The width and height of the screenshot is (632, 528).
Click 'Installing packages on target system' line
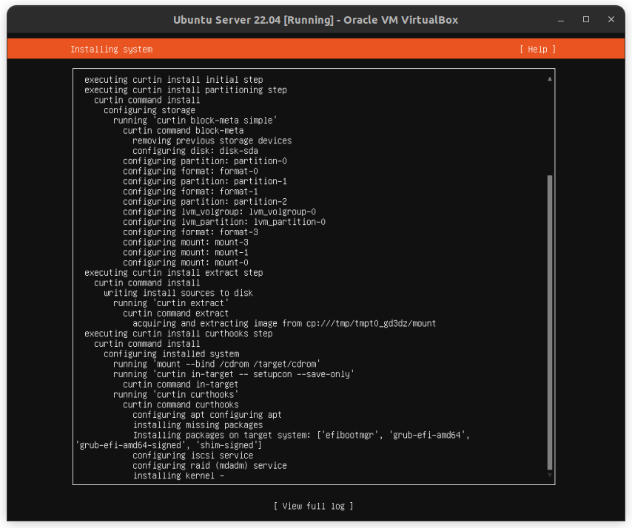click(x=301, y=435)
